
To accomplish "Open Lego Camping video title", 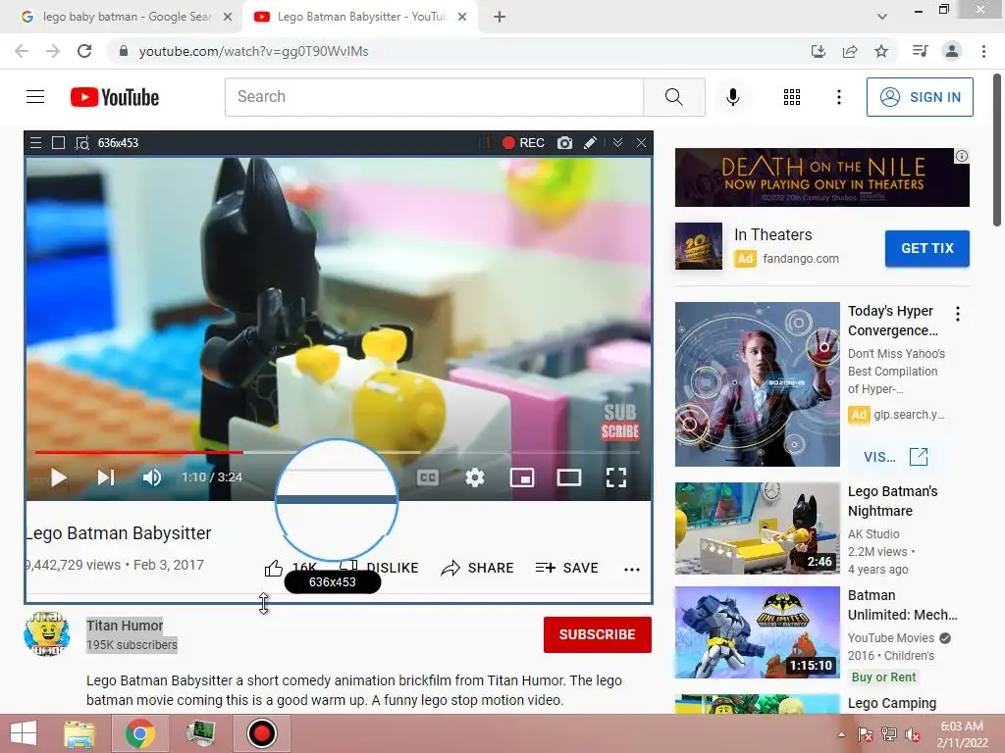I will 891,703.
